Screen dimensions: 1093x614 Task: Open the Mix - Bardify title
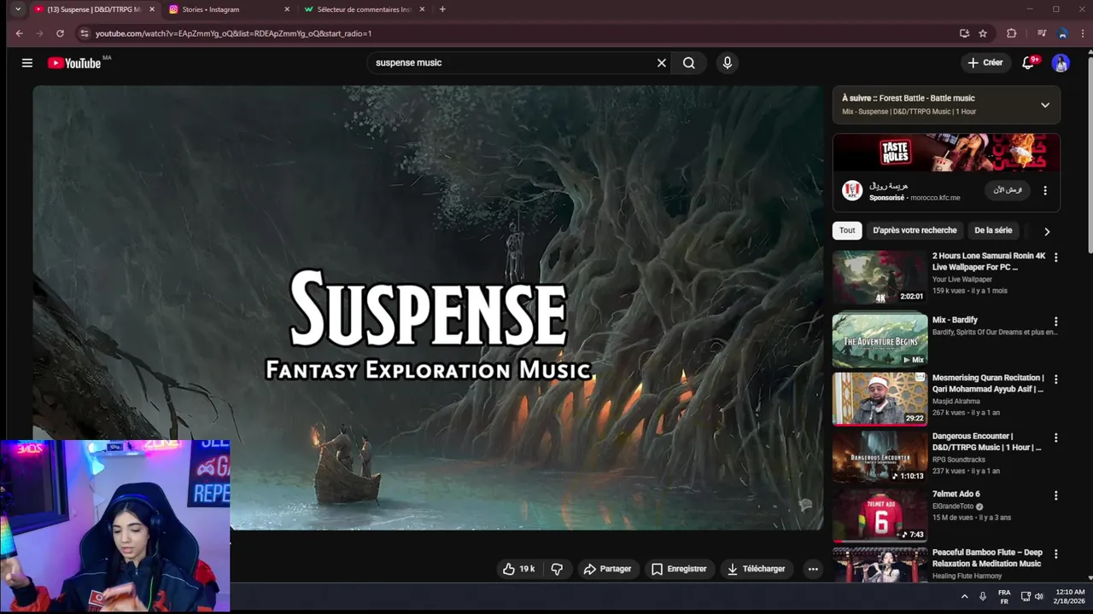coord(955,320)
